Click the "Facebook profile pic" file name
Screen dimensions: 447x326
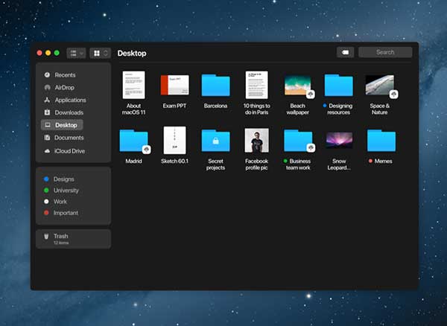coord(256,164)
